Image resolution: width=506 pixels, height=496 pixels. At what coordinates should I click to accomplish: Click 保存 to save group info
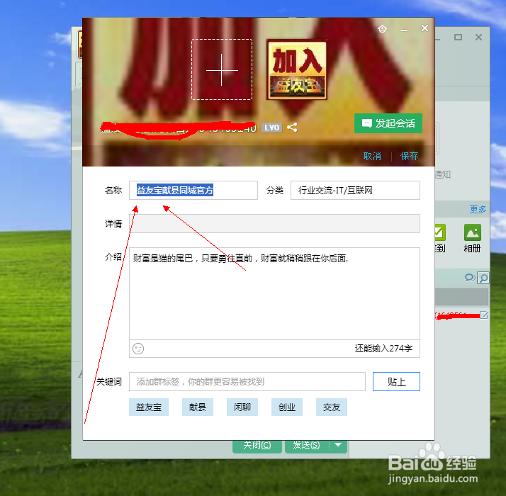pyautogui.click(x=409, y=156)
